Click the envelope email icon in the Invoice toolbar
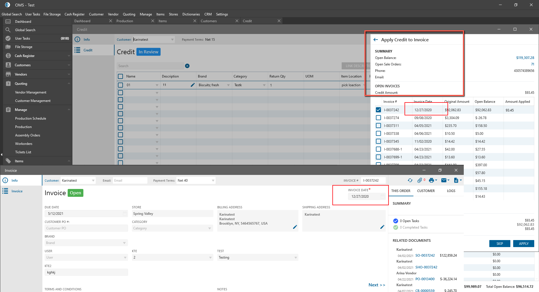Screen dimensions: 539x292 pyautogui.click(x=444, y=181)
